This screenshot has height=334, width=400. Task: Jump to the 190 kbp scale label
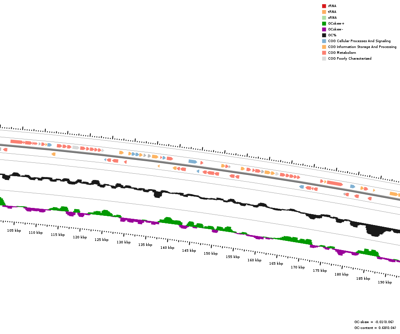(385, 282)
